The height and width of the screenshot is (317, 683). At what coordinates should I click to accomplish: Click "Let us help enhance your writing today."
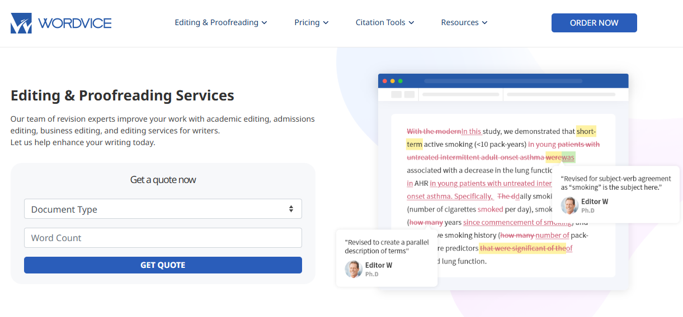tap(83, 142)
